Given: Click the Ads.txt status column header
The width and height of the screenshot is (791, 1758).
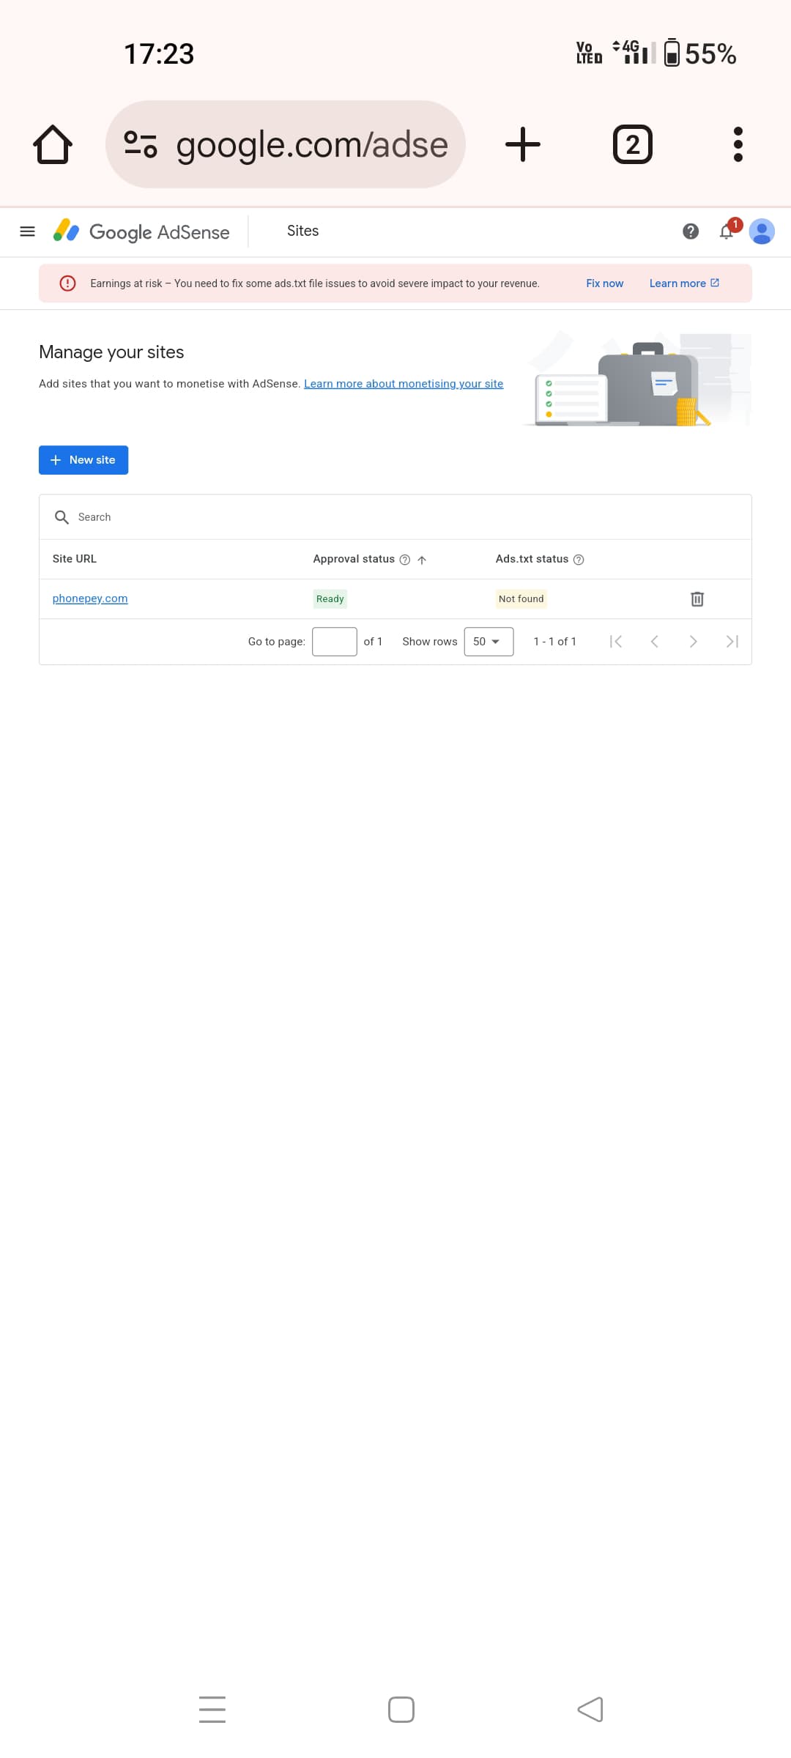Looking at the screenshot, I should (532, 559).
